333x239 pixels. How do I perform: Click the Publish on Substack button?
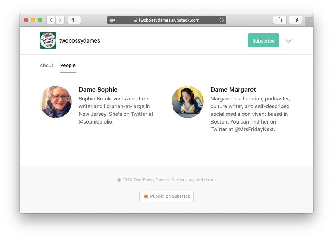coord(166,196)
